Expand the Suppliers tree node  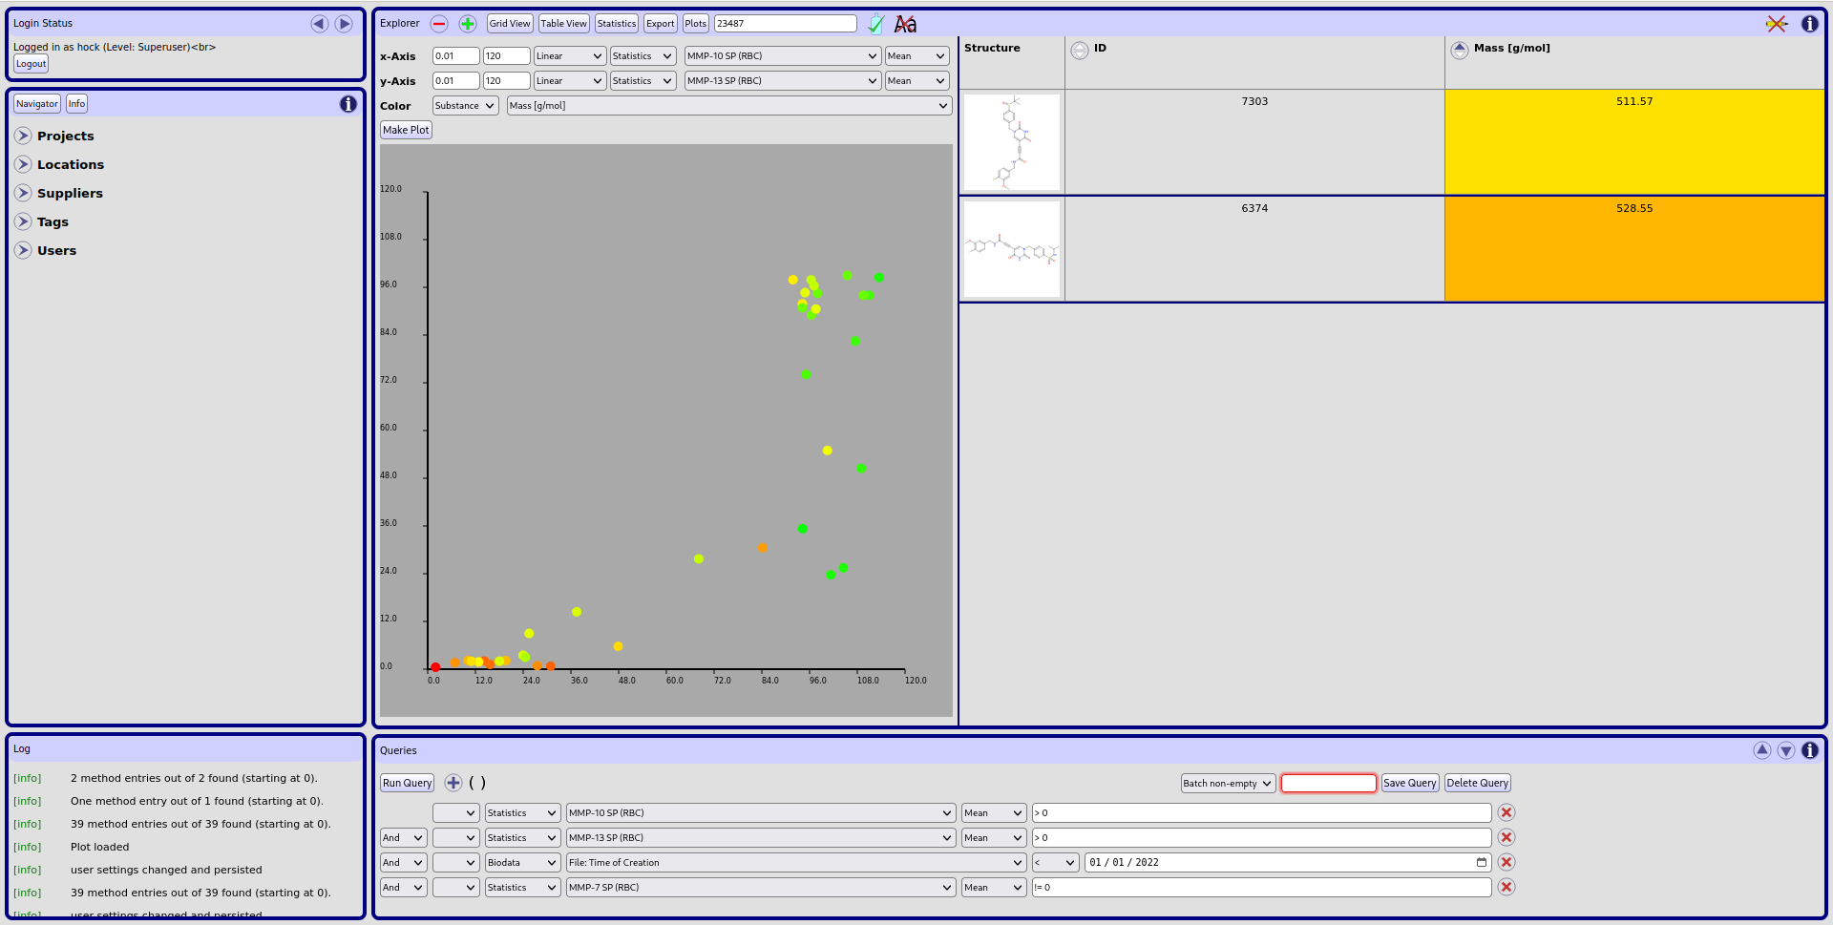(x=24, y=193)
